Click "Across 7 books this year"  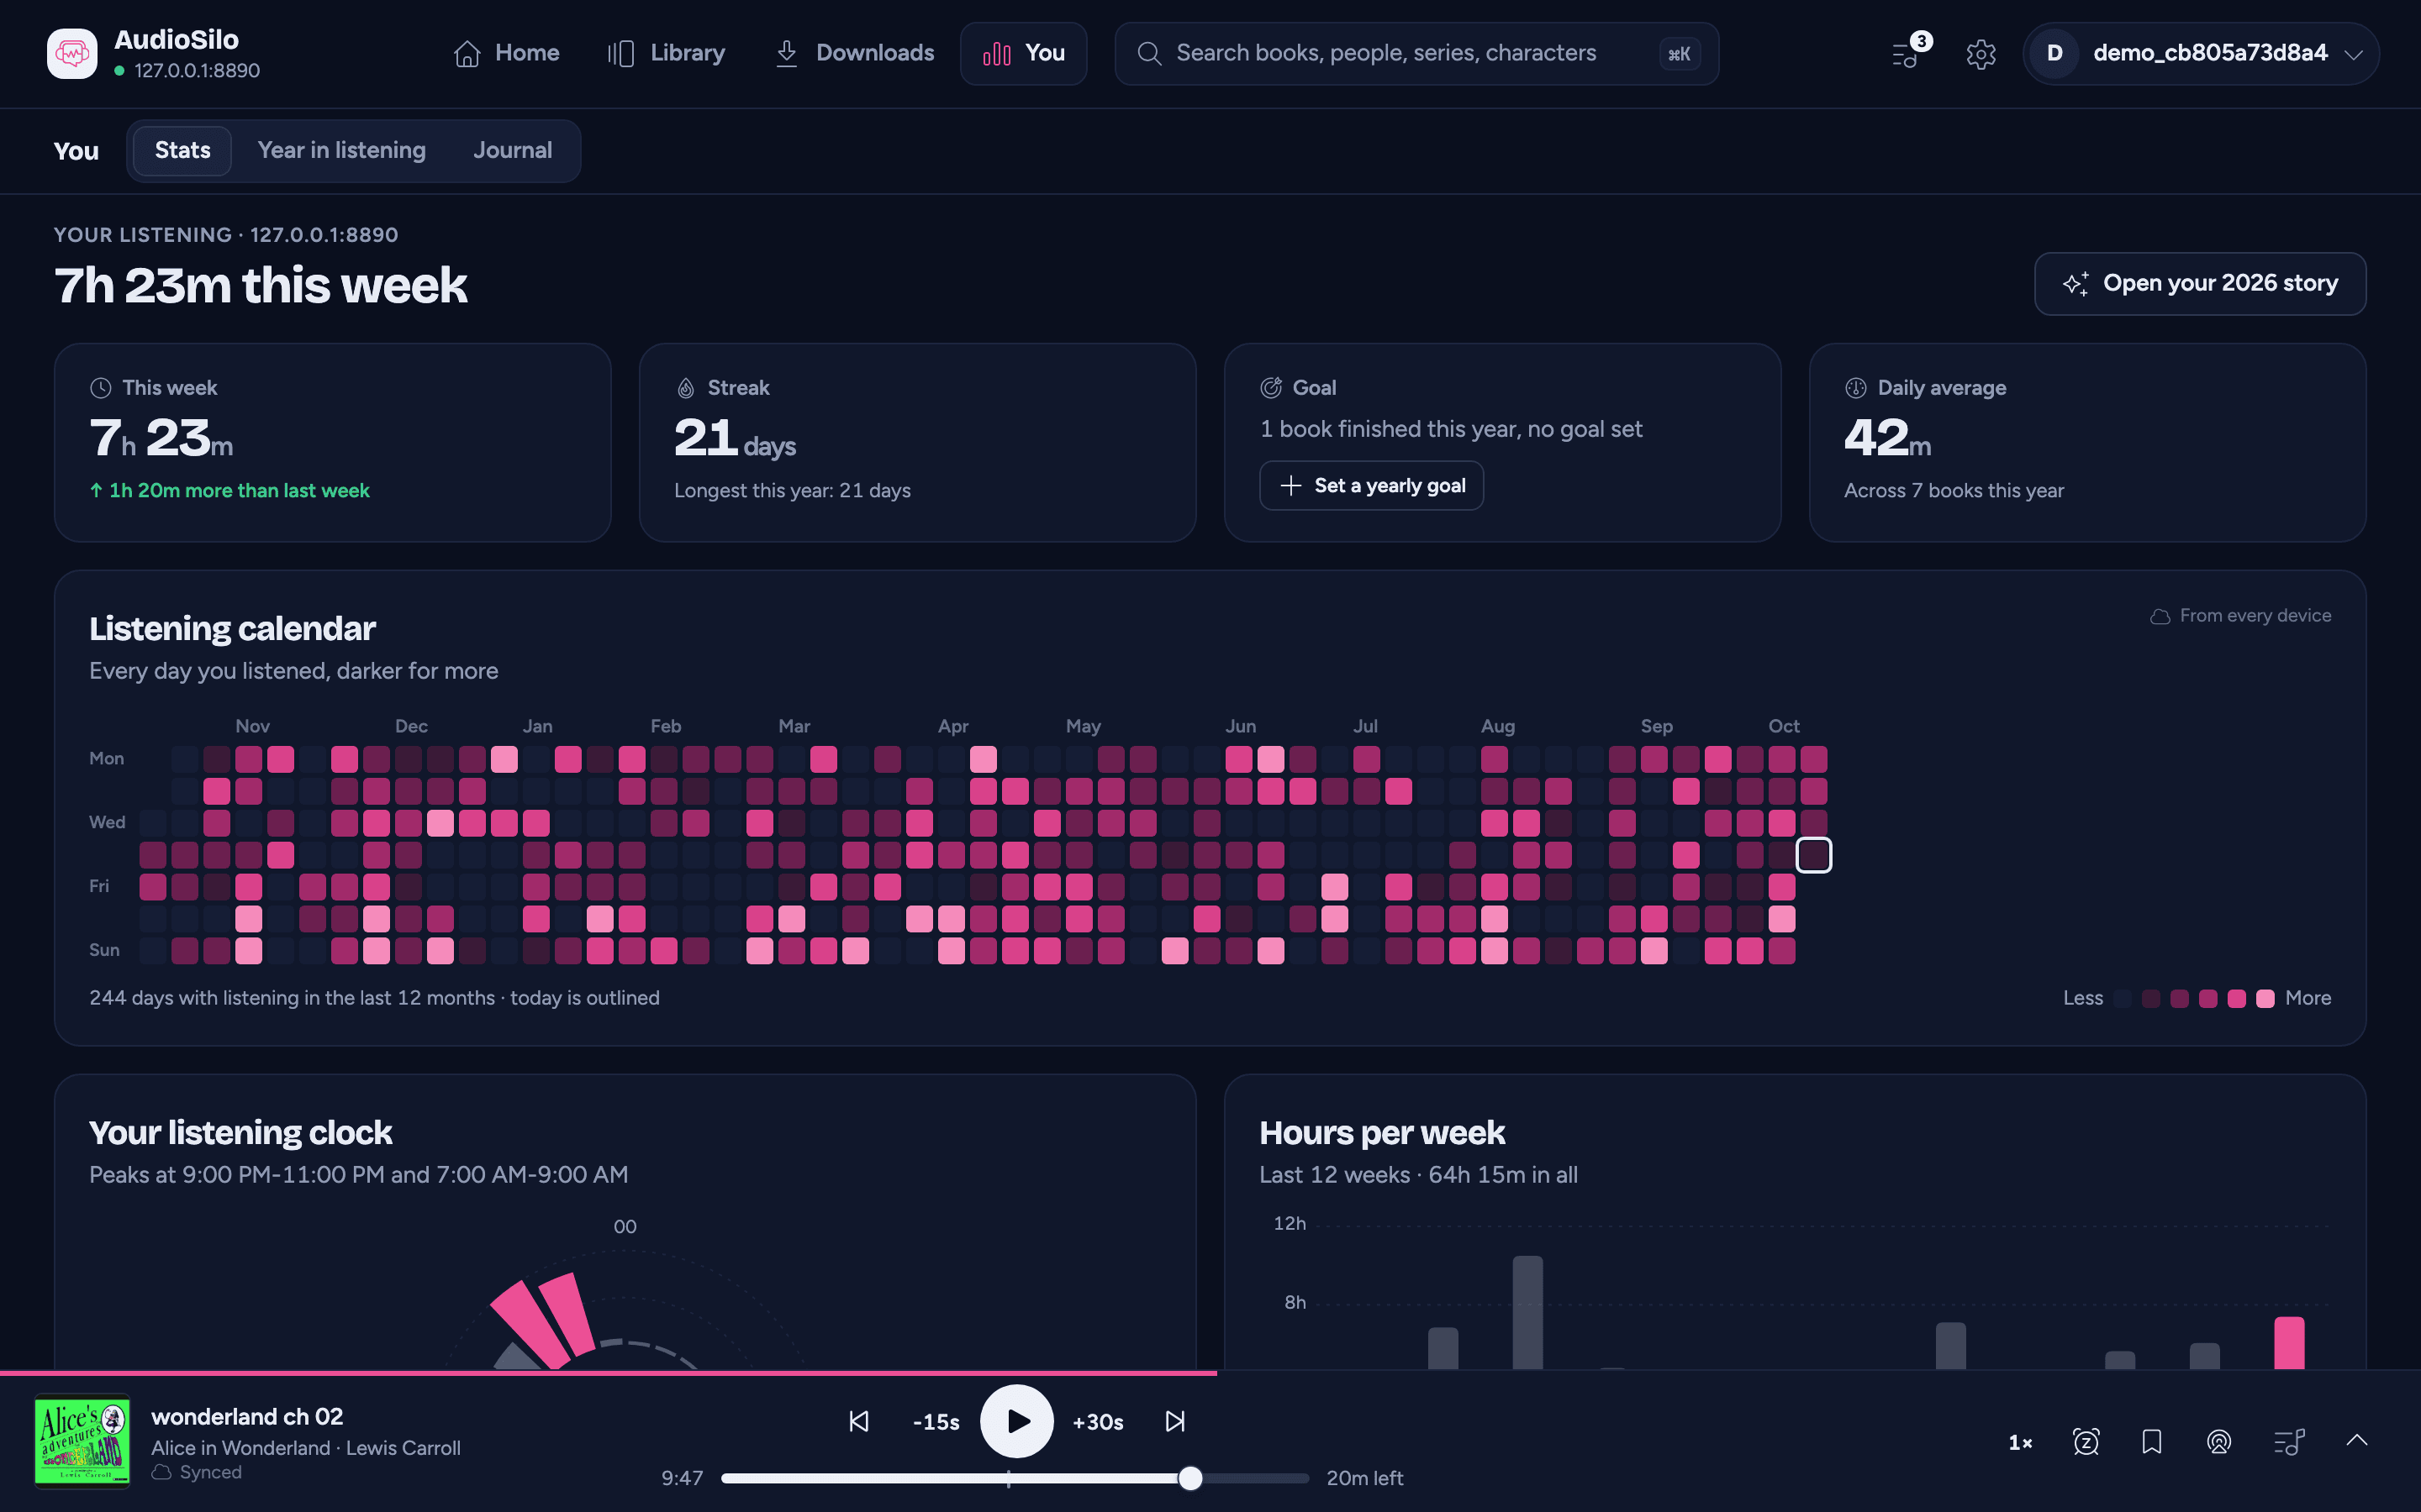pos(1954,490)
